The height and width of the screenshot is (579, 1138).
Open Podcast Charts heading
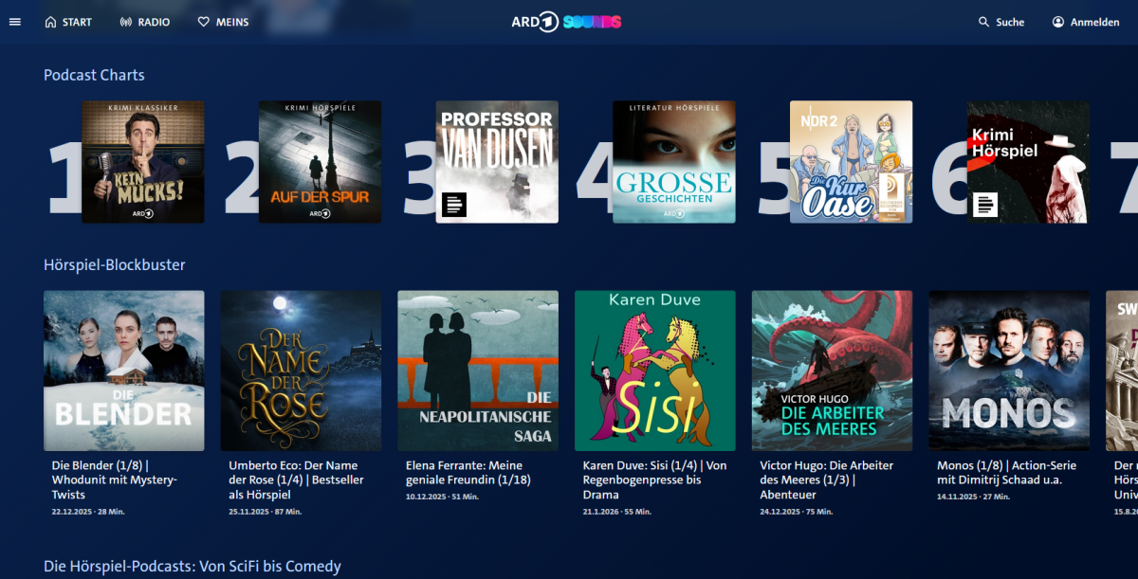94,75
